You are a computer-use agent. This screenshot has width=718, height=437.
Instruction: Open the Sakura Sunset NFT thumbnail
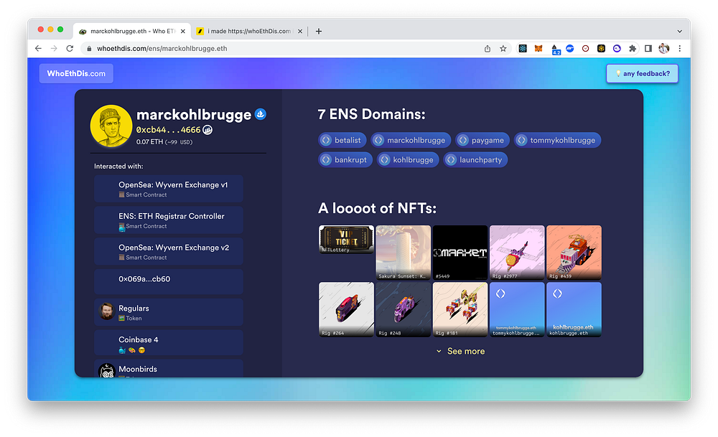point(404,253)
